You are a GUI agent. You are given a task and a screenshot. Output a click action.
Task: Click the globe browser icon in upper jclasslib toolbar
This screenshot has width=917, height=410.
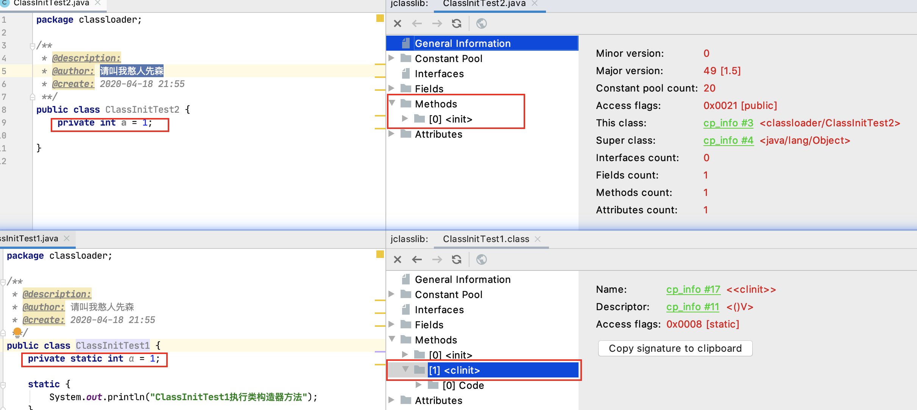[x=481, y=23]
